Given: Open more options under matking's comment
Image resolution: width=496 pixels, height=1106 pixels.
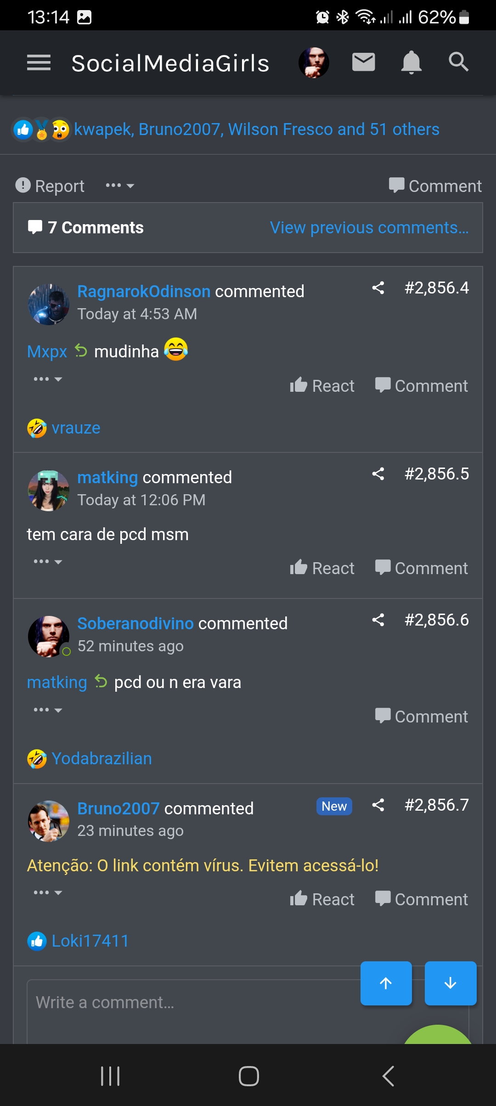Looking at the screenshot, I should [47, 562].
